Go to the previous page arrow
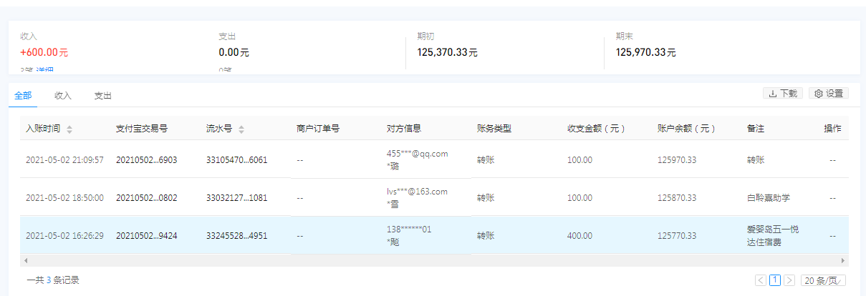 point(761,280)
